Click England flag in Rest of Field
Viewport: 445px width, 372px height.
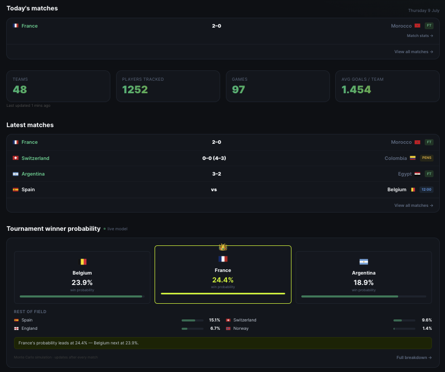(x=17, y=329)
